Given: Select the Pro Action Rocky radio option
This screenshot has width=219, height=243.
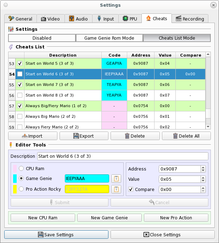Looking at the screenshot, I should click(x=21, y=189).
